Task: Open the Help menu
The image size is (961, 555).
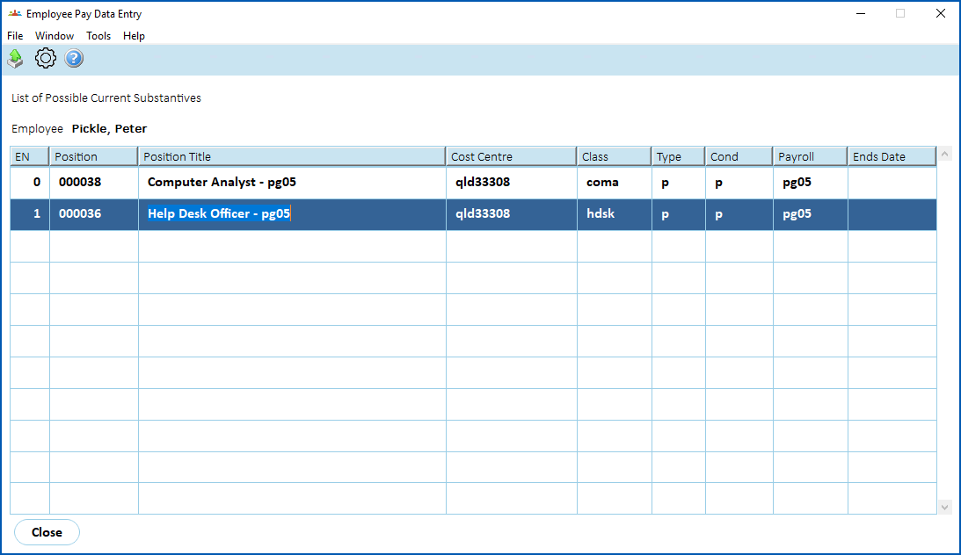Action: [x=134, y=35]
